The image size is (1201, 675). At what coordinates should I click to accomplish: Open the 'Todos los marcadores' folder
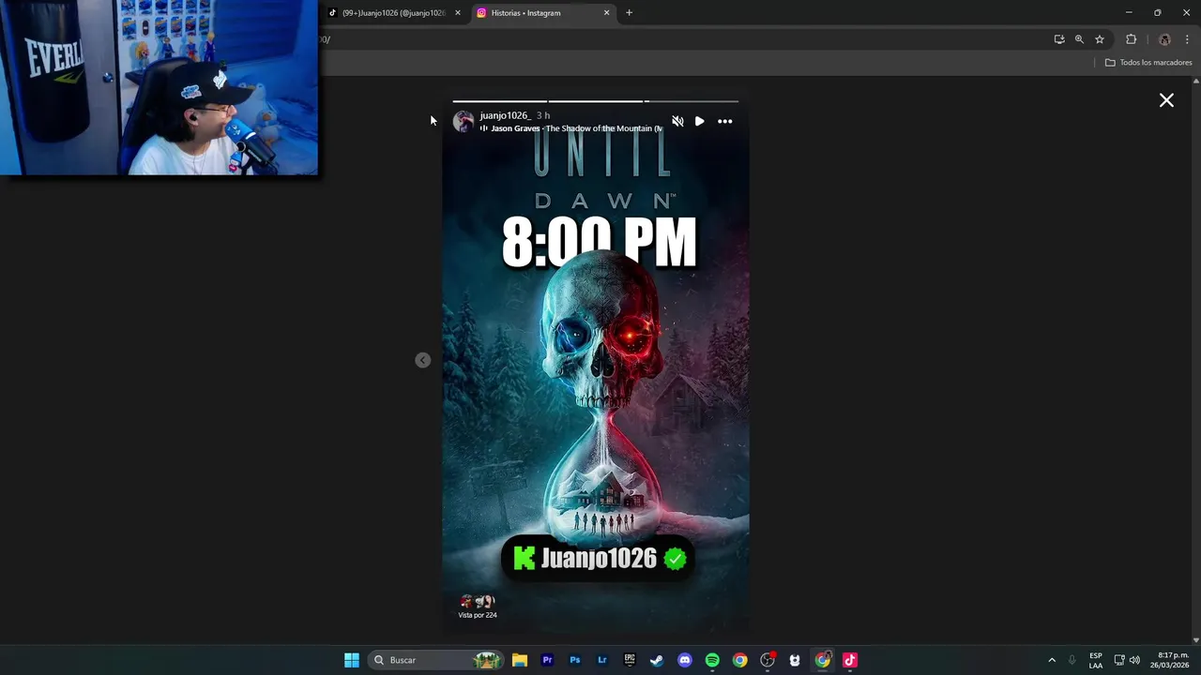tap(1148, 63)
